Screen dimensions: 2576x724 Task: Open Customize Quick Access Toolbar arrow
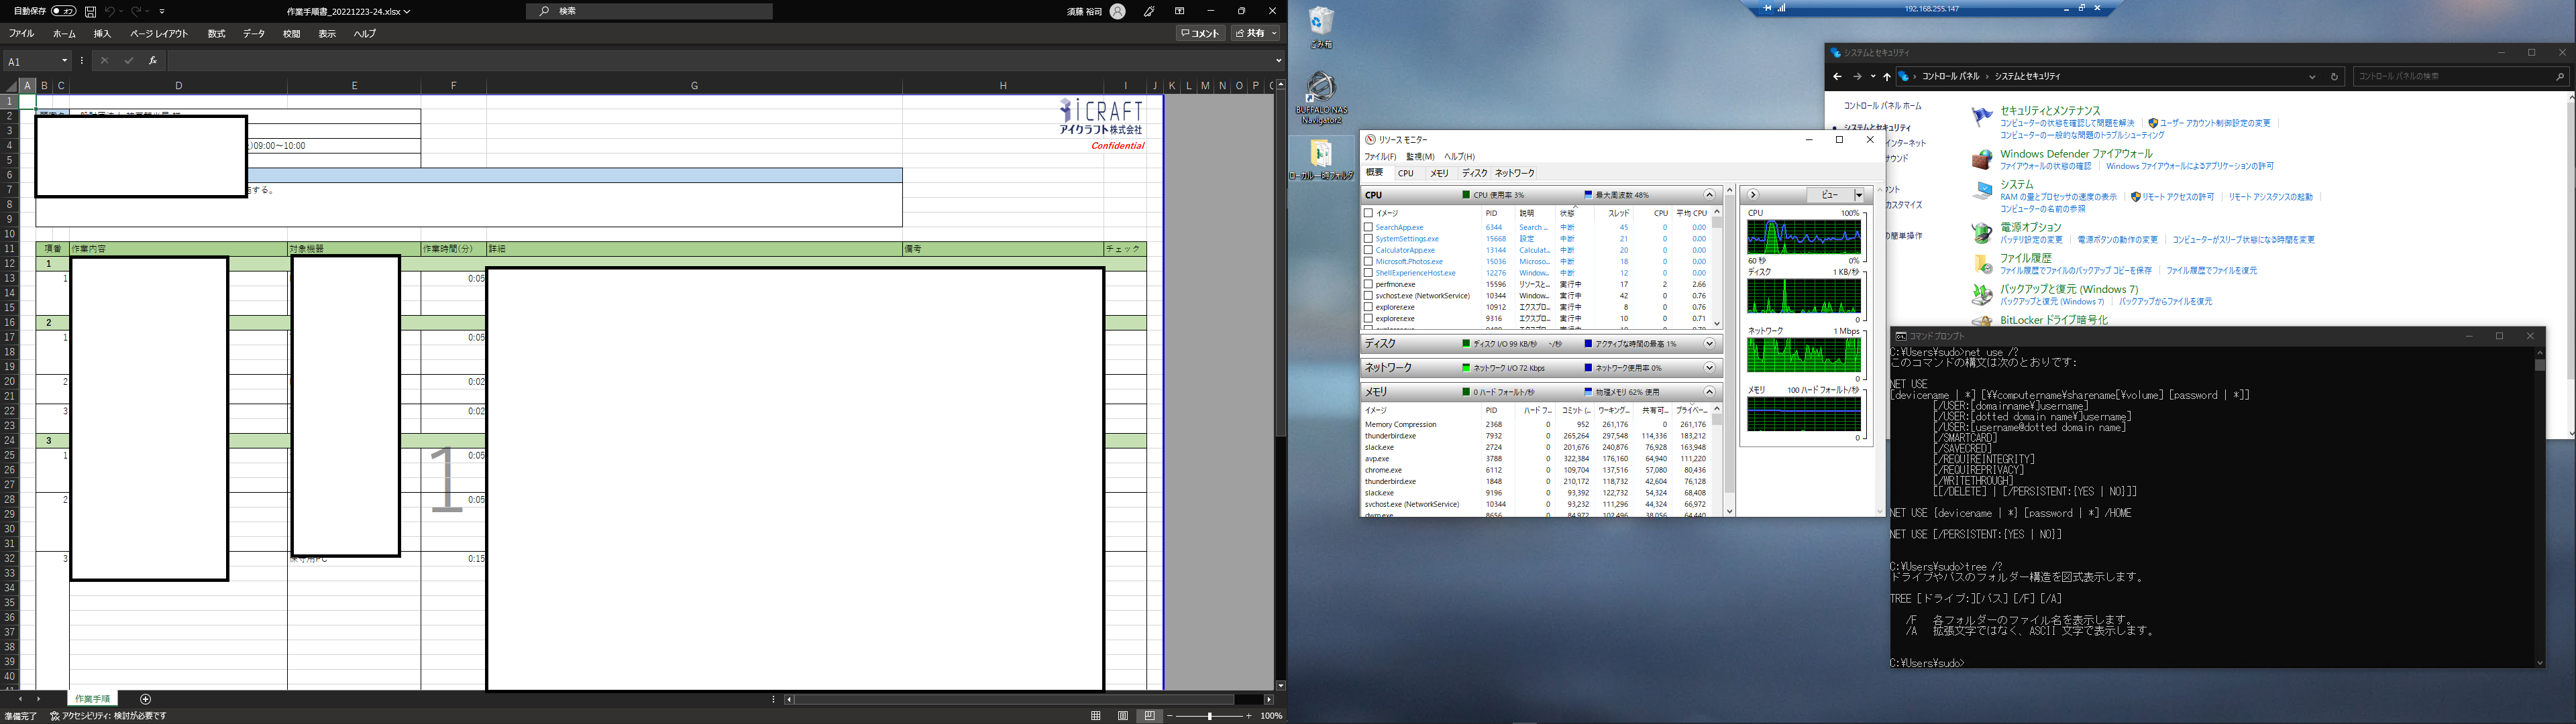tap(162, 11)
